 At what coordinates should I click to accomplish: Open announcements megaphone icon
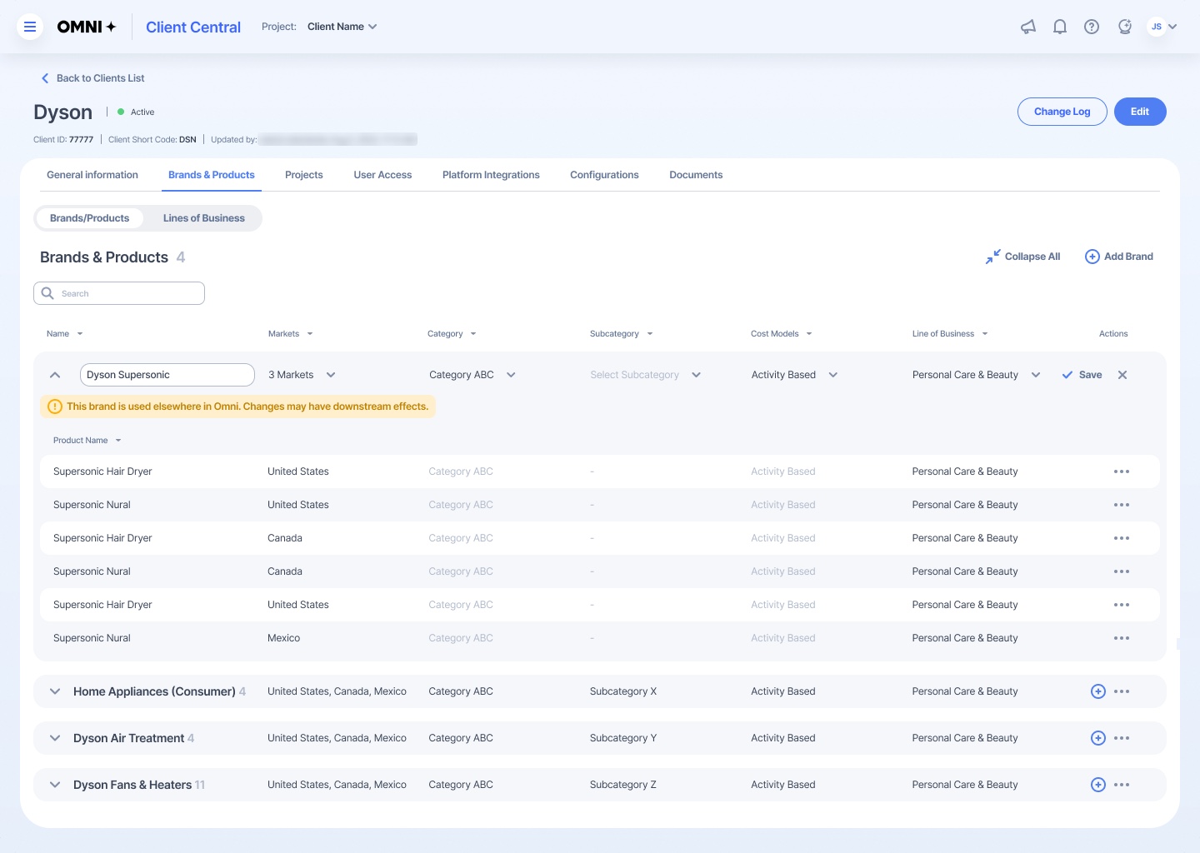click(1028, 27)
